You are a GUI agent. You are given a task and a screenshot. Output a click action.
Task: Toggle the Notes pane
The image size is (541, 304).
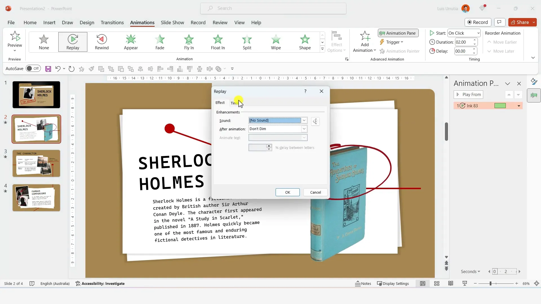363,283
